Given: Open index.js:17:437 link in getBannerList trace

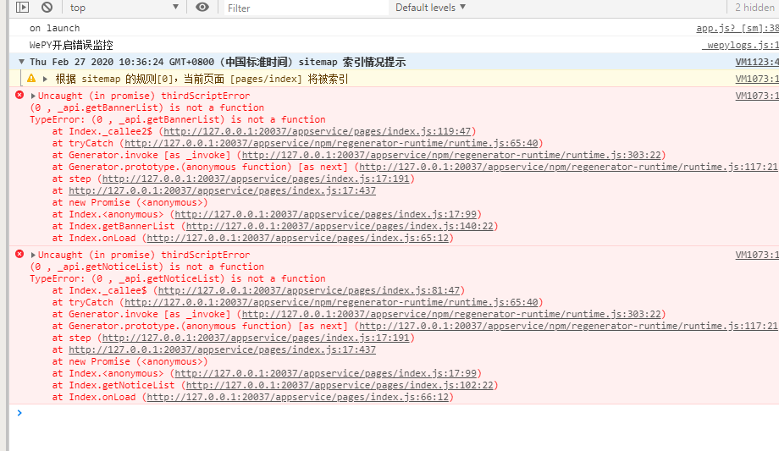Looking at the screenshot, I should [x=222, y=191].
